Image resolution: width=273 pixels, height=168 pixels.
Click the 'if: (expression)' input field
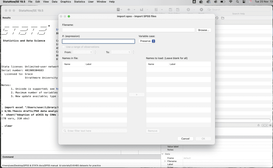point(98,41)
